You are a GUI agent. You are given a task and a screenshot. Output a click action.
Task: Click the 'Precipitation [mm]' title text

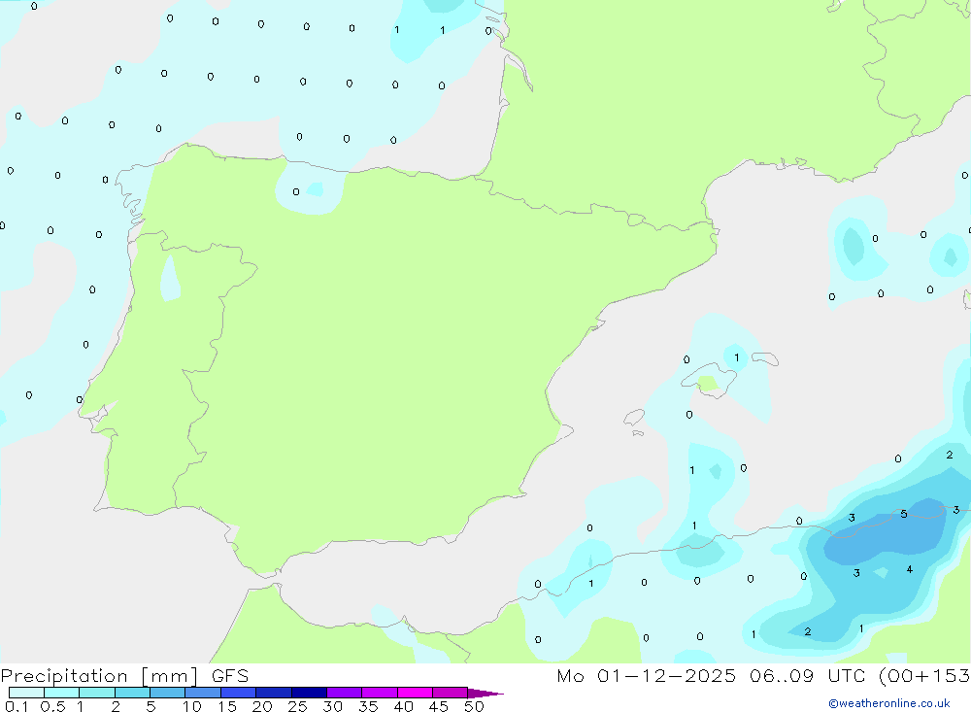coord(99,676)
